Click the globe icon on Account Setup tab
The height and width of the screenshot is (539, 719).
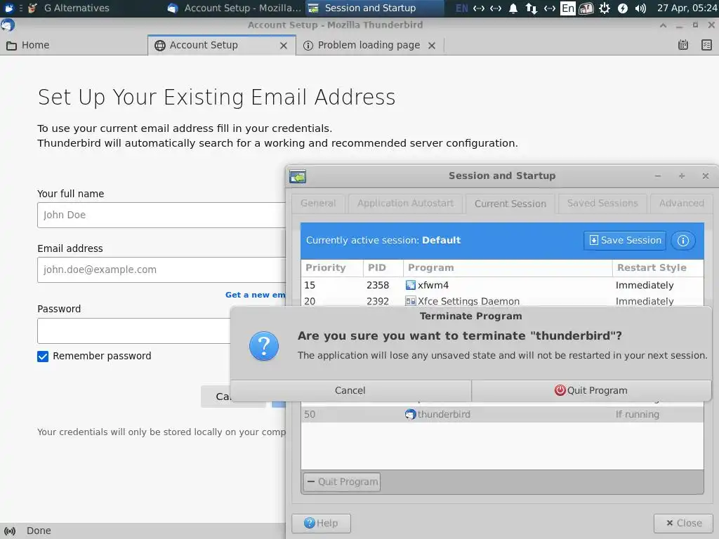point(159,46)
